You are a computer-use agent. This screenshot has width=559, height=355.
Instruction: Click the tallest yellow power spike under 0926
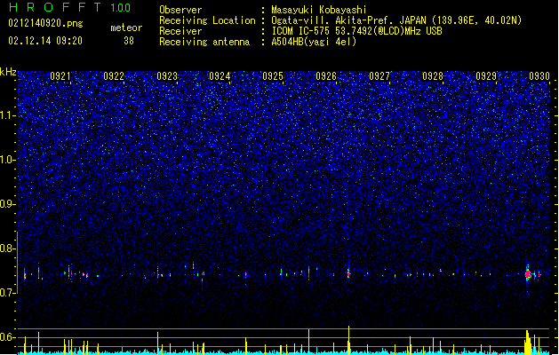pos(349,339)
